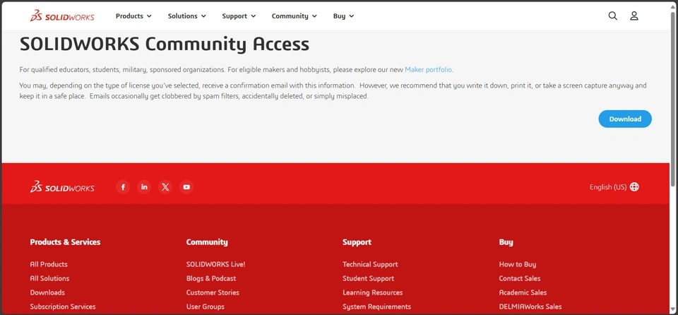The height and width of the screenshot is (315, 678).
Task: Expand the Community menu
Action: [294, 16]
